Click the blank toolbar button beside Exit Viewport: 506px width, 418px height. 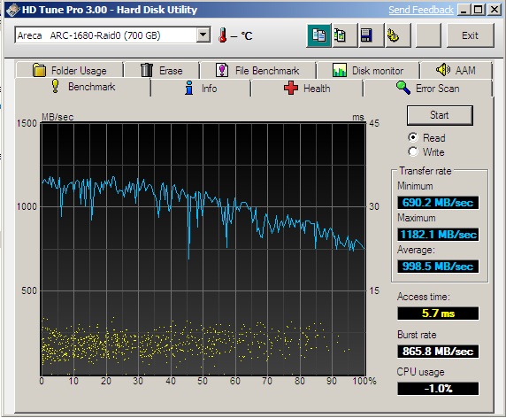click(428, 35)
